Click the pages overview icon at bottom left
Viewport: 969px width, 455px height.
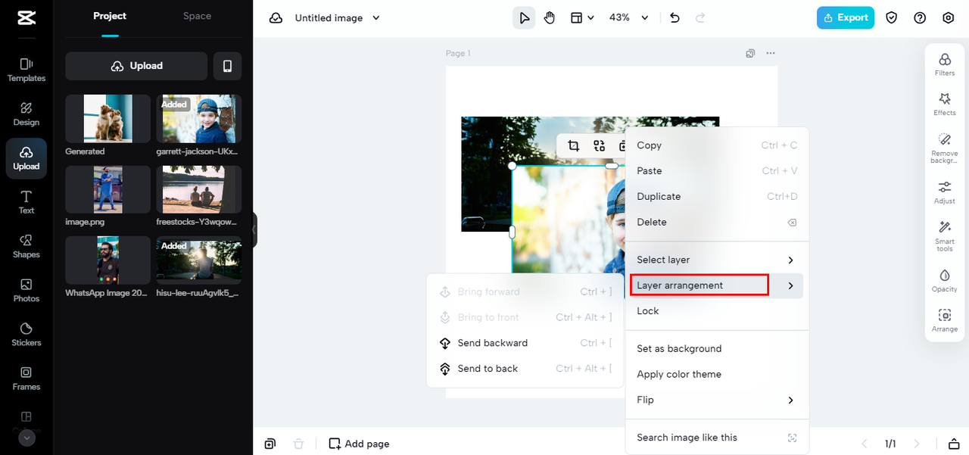pyautogui.click(x=270, y=444)
